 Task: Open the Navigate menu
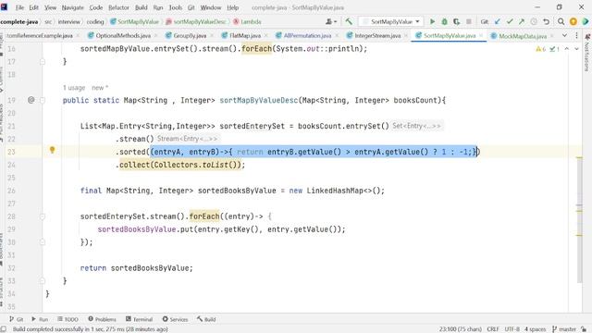[x=72, y=7]
